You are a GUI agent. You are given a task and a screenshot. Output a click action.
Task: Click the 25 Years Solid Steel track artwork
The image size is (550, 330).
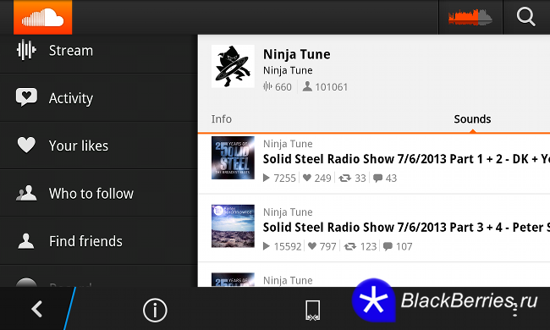tap(233, 158)
